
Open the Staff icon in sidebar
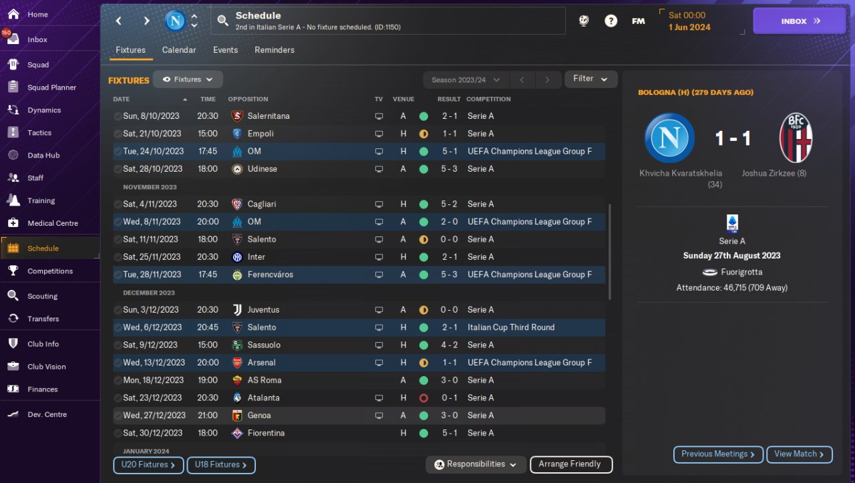coord(13,178)
